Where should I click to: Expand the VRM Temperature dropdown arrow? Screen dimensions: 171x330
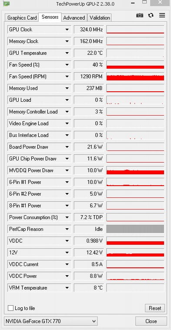tap(67, 288)
